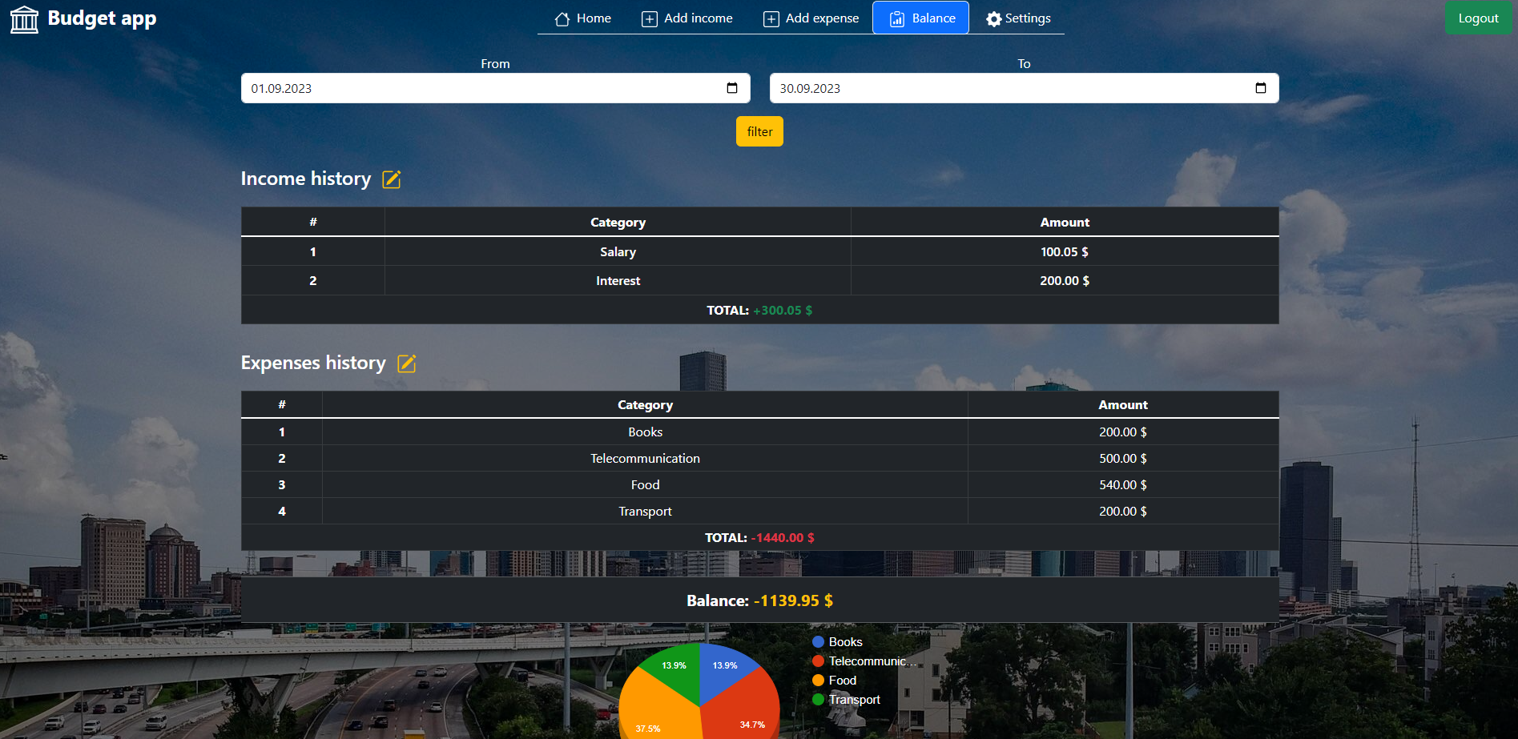Viewport: 1518px width, 739px height.
Task: Open the Settings tab label
Action: tap(1028, 18)
